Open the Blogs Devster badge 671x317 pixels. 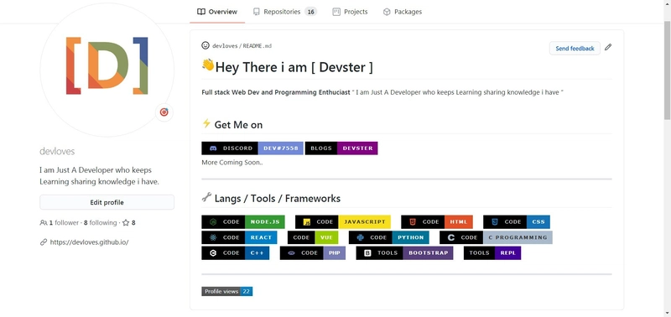341,148
